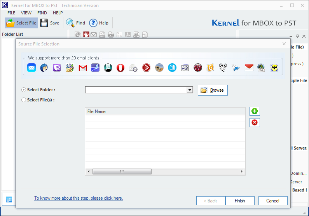Image resolution: width=309 pixels, height=216 pixels.
Task: Click the file list scroll right arrow
Action: click(x=242, y=171)
